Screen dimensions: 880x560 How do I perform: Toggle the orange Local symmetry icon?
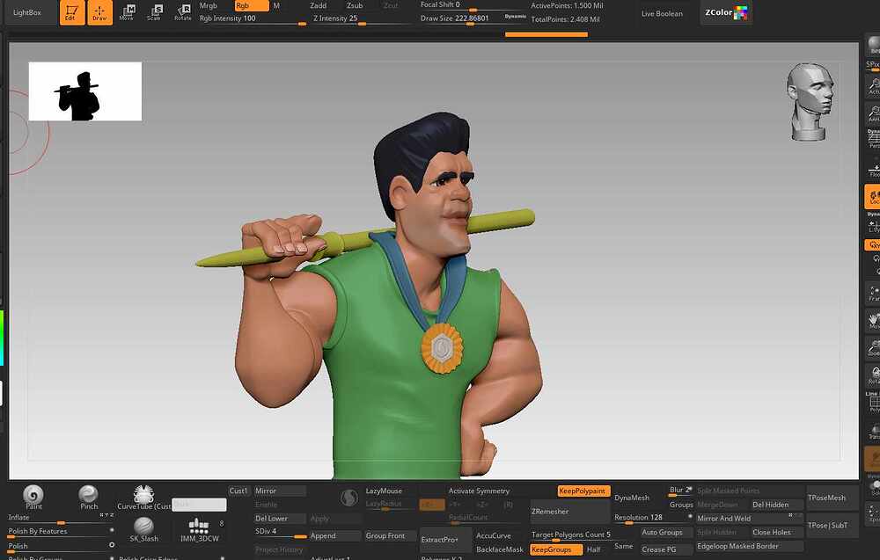pyautogui.click(x=873, y=197)
